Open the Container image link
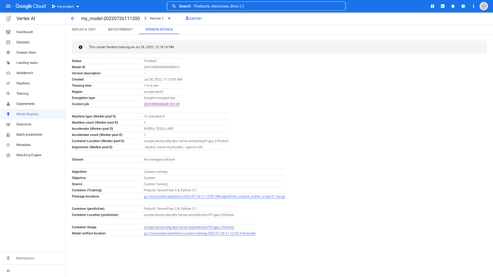The image size is (493, 277). click(189, 227)
